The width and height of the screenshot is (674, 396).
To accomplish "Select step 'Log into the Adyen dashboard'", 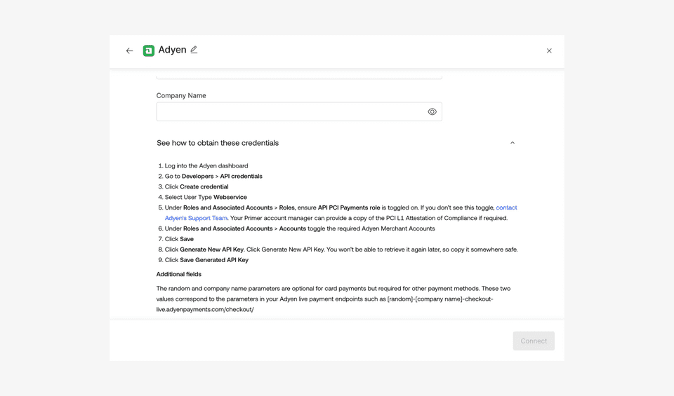I will click(206, 165).
